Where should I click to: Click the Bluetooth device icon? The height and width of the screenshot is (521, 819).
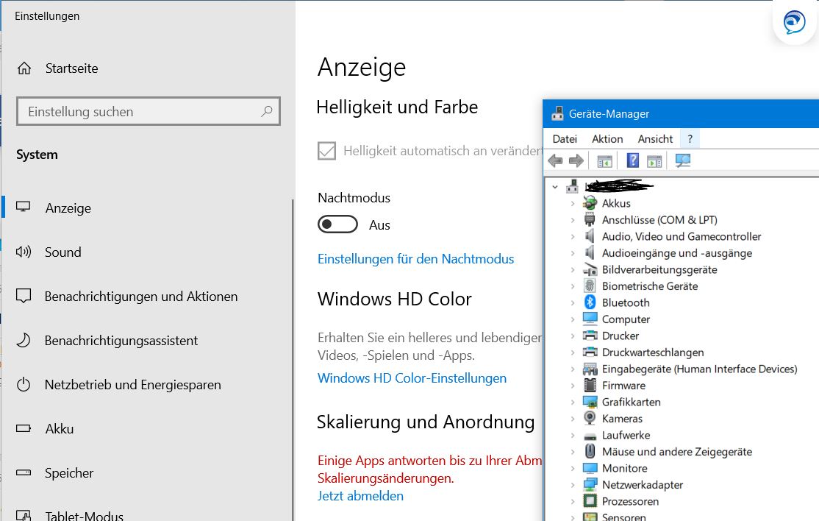(x=590, y=302)
